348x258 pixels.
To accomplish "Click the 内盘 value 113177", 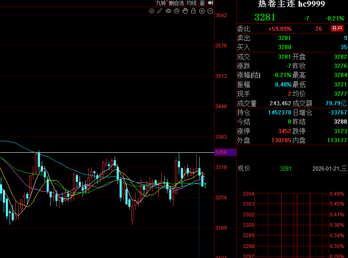I will coord(337,141).
